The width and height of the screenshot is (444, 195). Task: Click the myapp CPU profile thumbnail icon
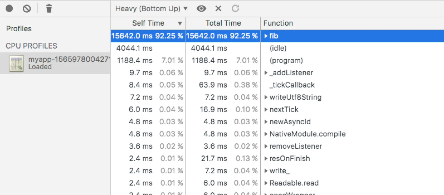[16, 63]
